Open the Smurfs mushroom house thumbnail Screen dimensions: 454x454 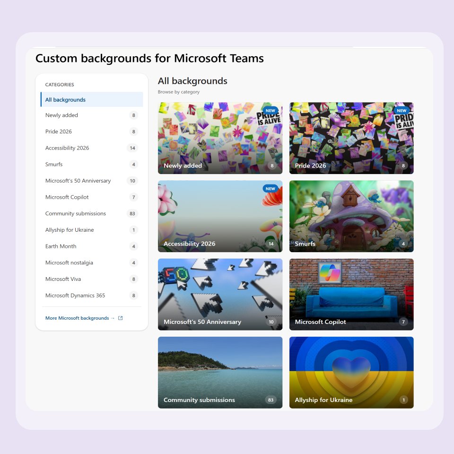click(x=351, y=216)
